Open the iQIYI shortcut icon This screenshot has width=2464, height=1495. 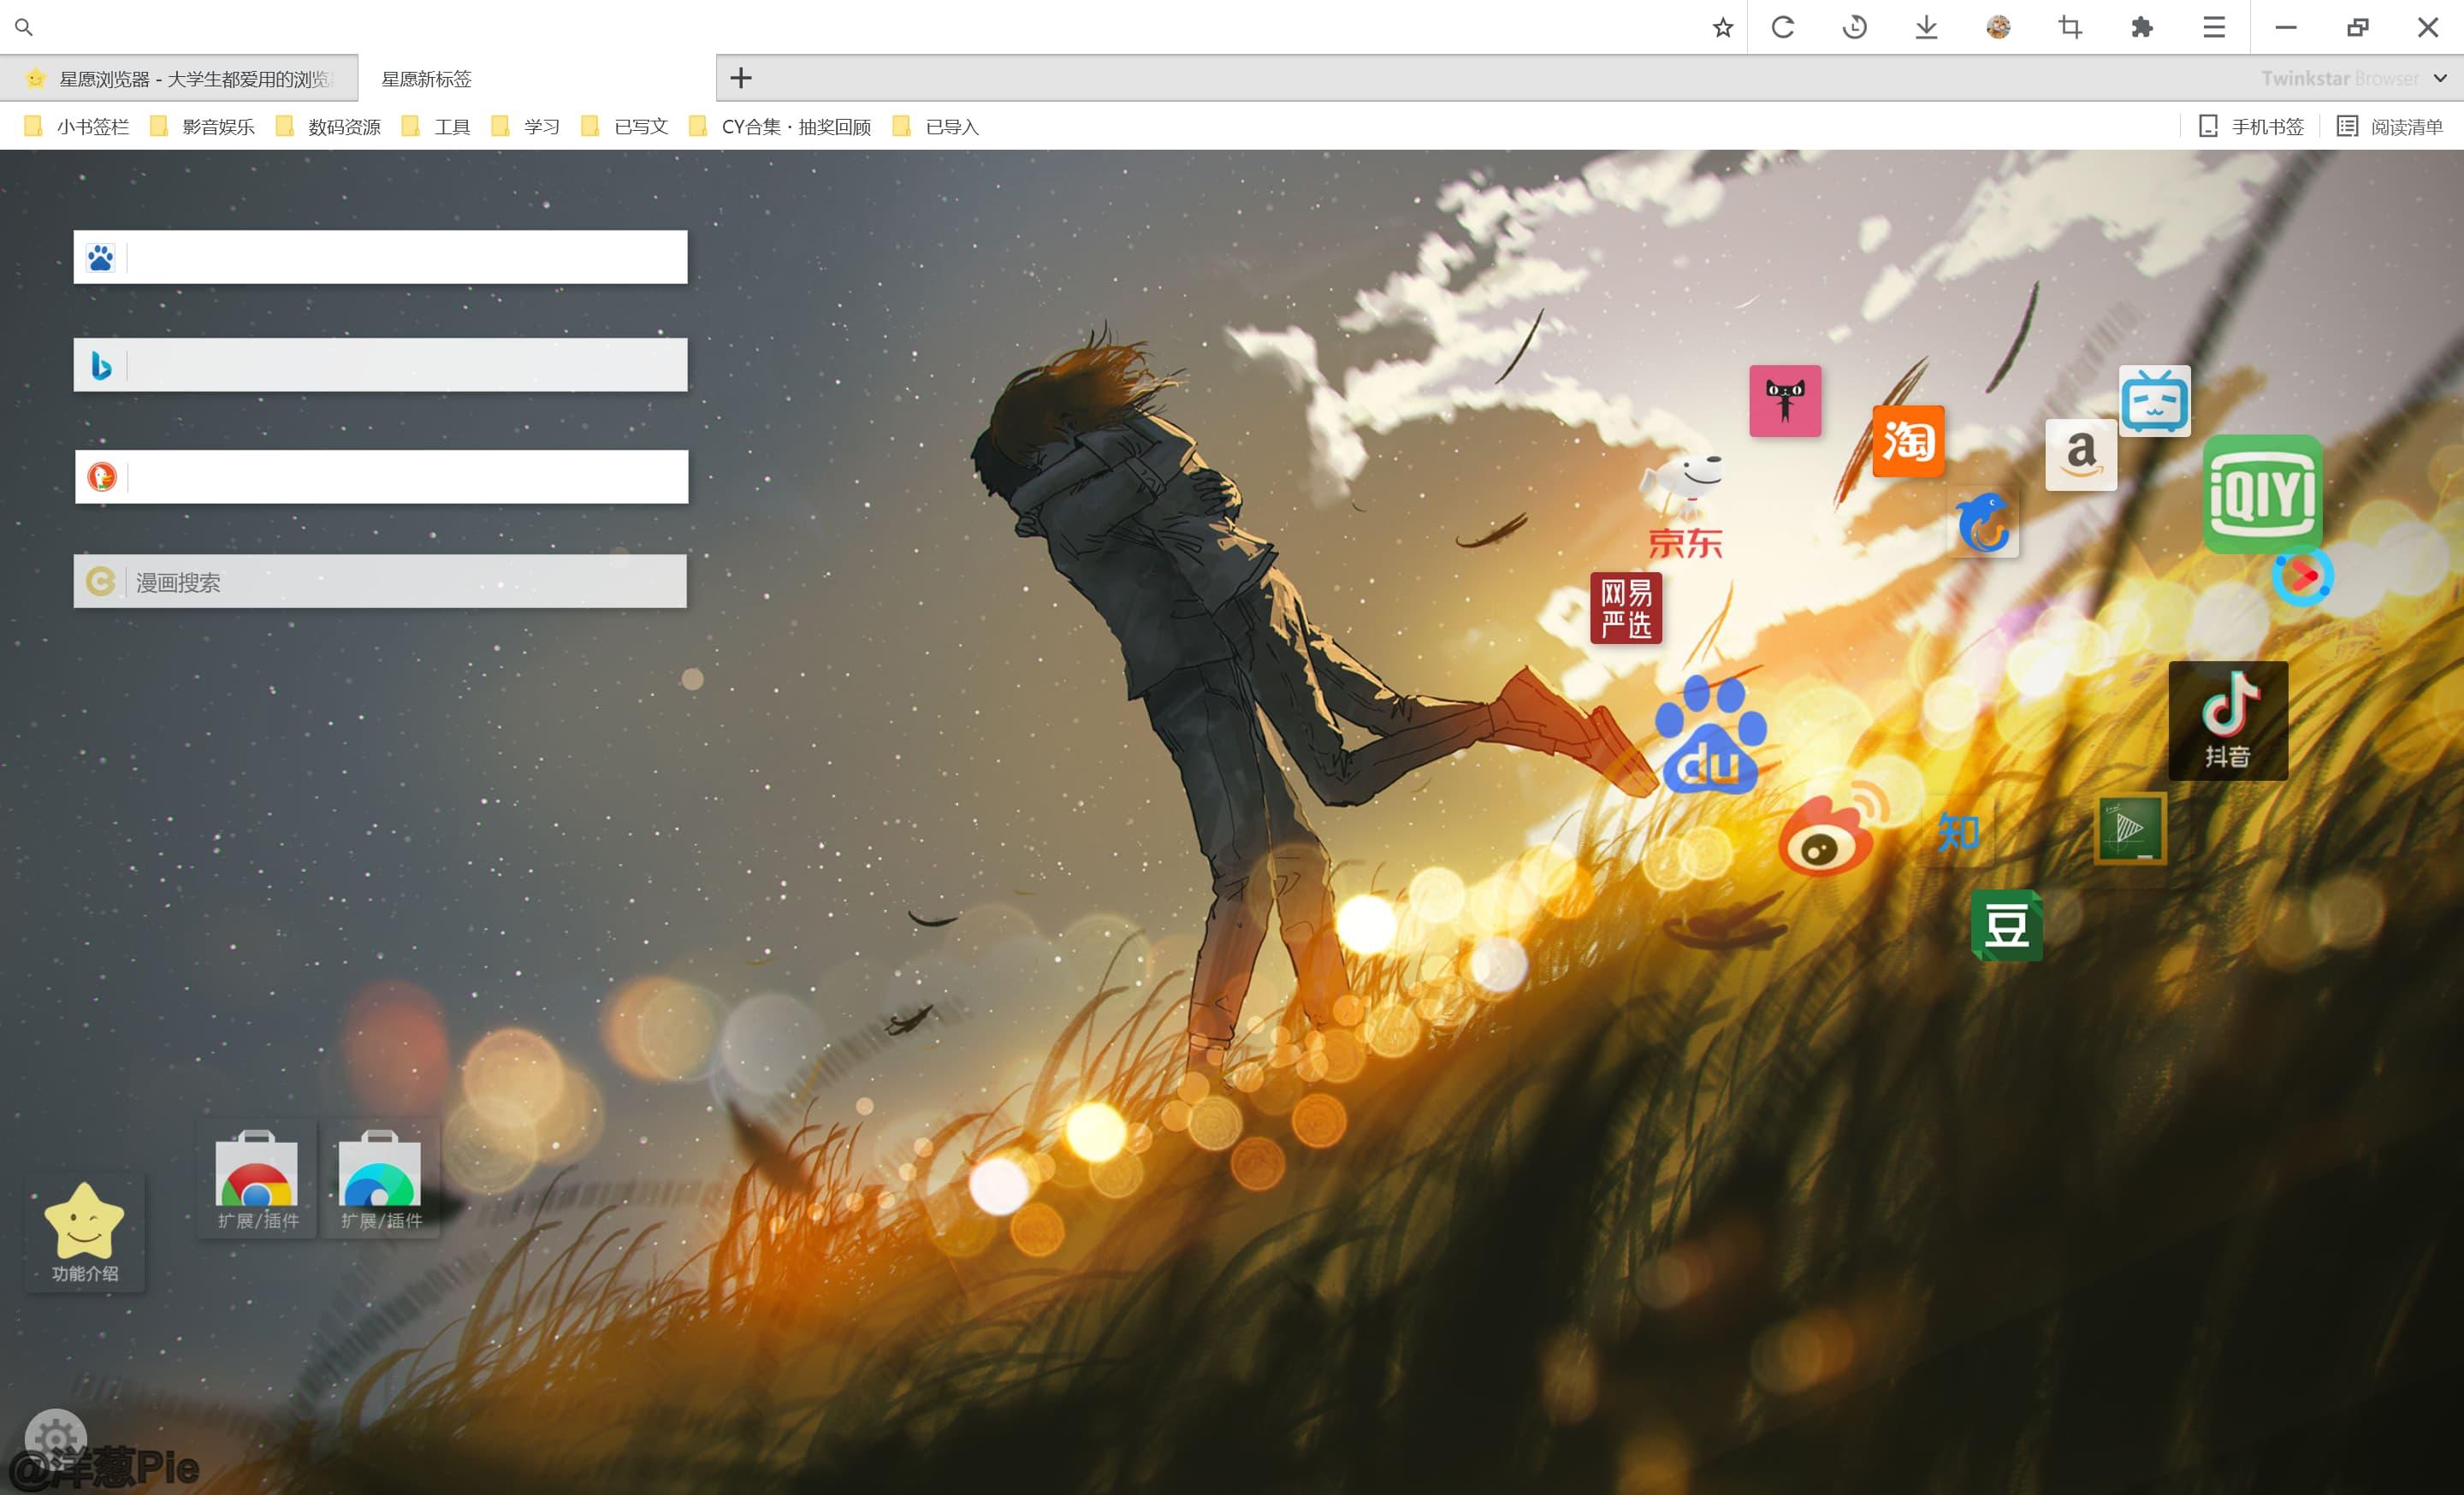tap(2262, 493)
